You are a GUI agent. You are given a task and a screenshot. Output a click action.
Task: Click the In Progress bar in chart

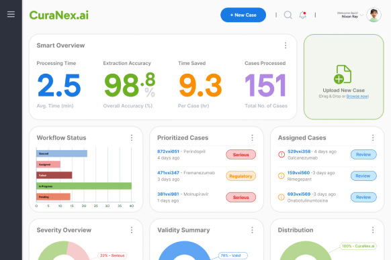pos(84,186)
